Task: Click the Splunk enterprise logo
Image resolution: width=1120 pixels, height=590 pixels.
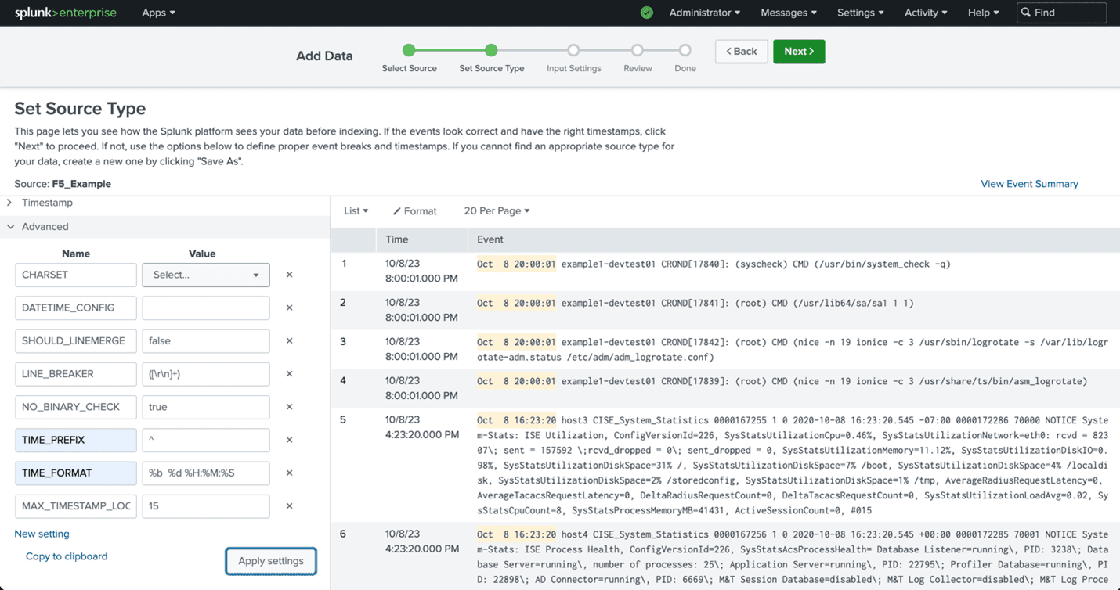Action: 66,13
